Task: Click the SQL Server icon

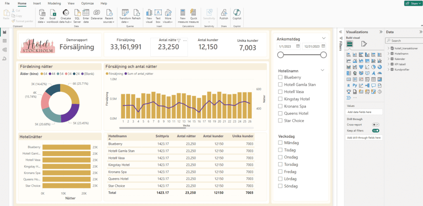Action: (77, 12)
